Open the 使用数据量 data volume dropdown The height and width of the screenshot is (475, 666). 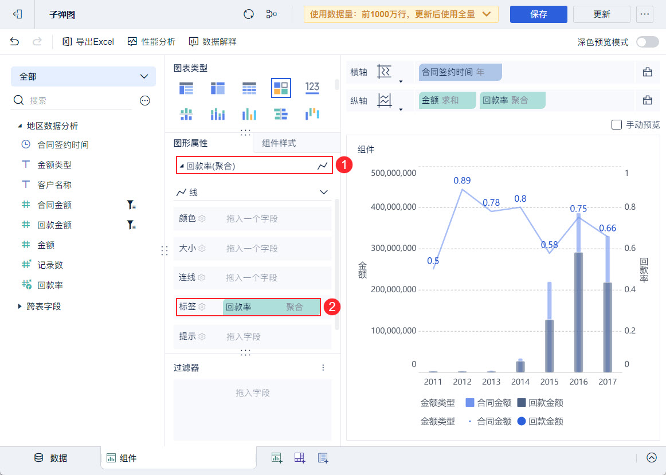coord(401,14)
